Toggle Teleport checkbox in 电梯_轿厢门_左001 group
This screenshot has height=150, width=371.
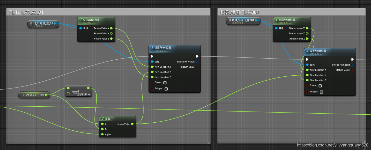(x=321, y=92)
